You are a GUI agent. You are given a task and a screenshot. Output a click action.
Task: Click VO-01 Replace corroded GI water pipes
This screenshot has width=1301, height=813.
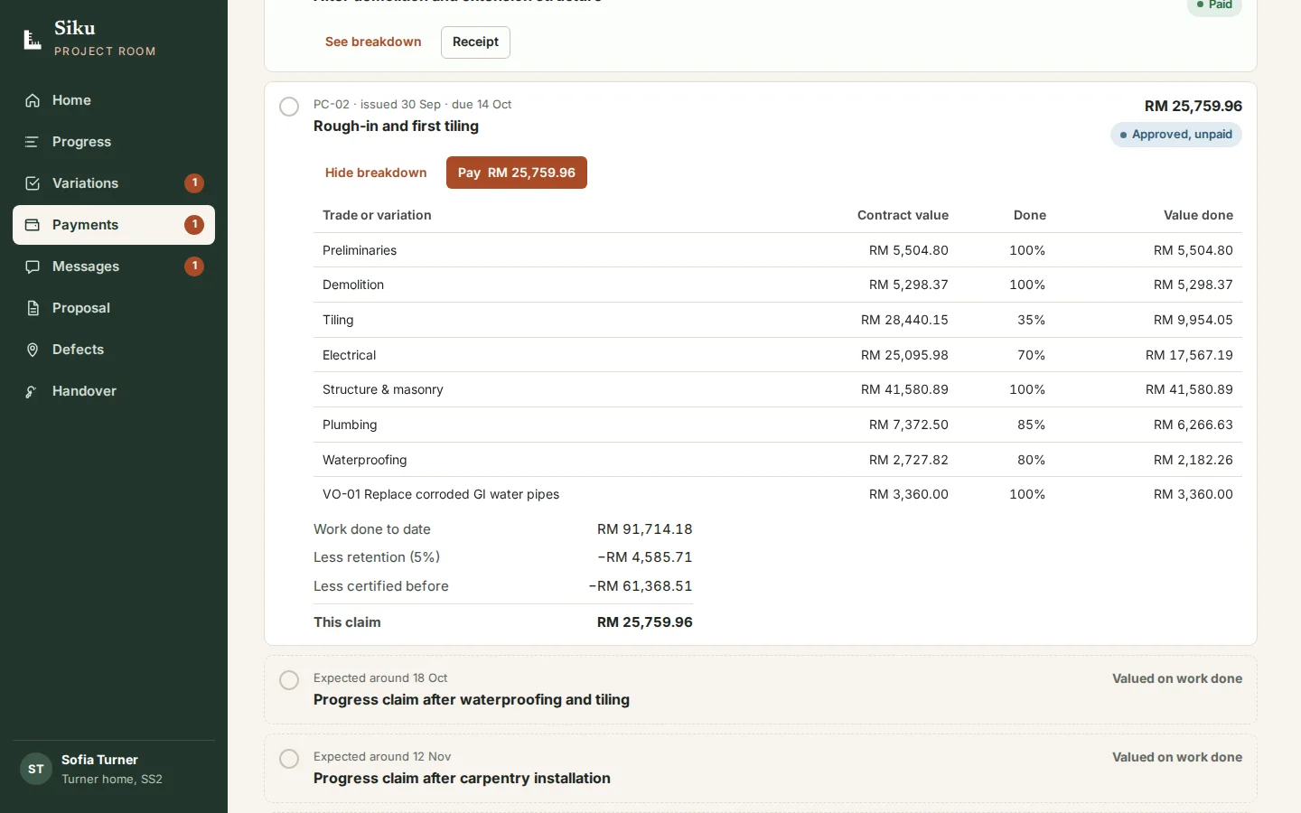(441, 494)
